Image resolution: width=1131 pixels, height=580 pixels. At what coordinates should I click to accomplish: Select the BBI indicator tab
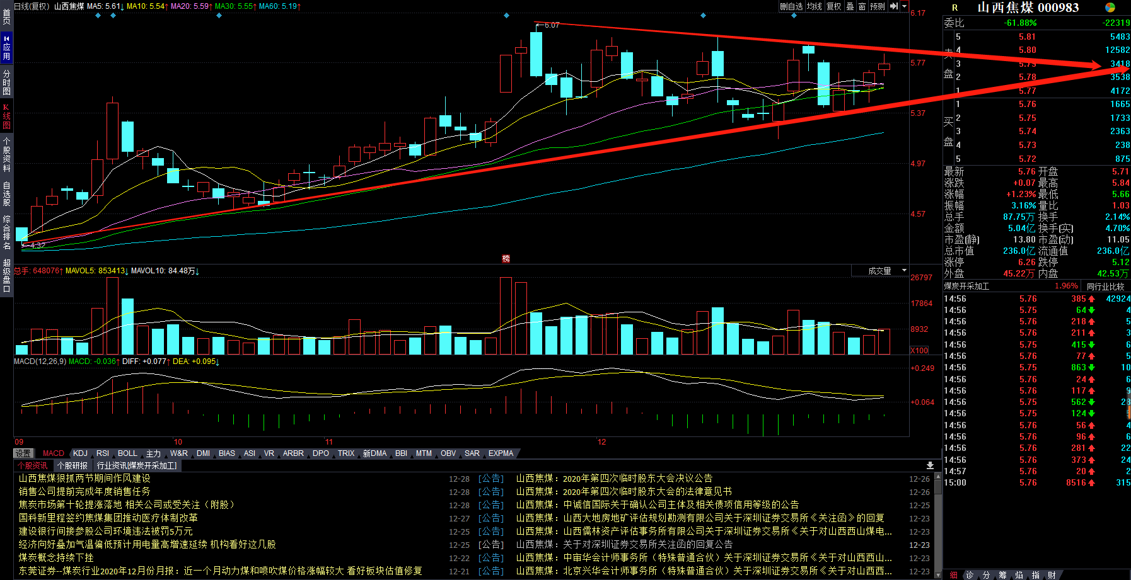coord(401,453)
